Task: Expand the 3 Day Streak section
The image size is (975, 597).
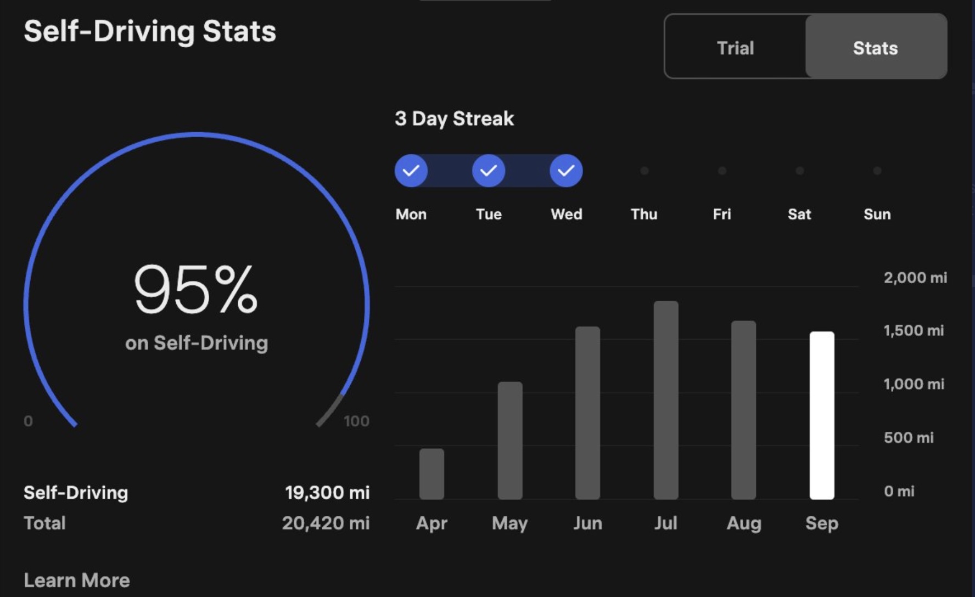Action: pyautogui.click(x=455, y=119)
